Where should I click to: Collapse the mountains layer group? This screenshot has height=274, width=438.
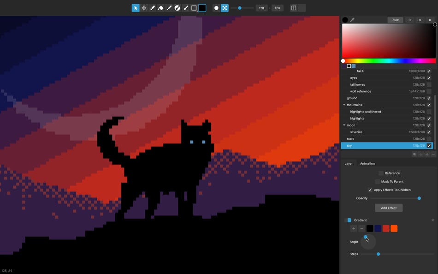coord(344,105)
